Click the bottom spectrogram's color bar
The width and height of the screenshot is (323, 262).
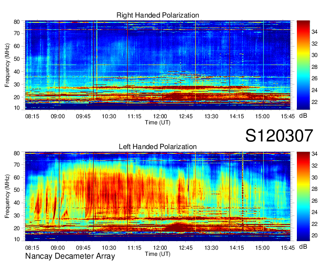tap(303, 196)
